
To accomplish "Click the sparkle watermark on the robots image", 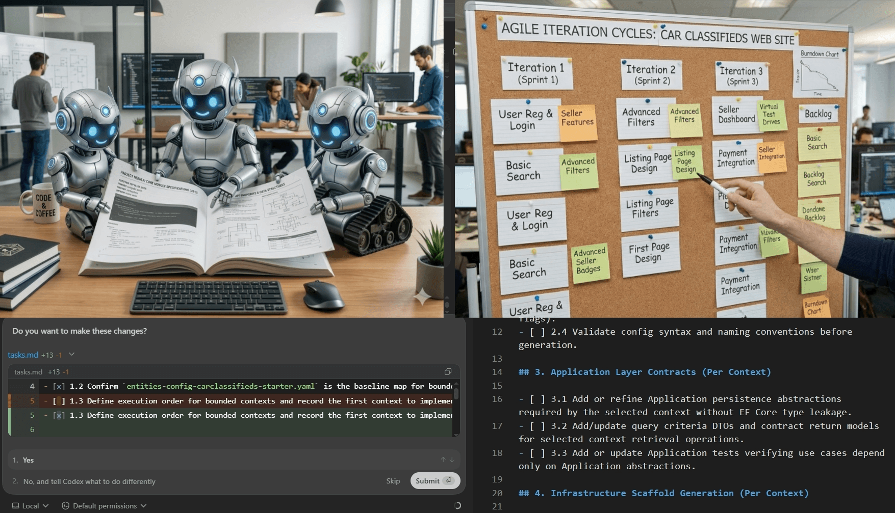I will tap(422, 296).
